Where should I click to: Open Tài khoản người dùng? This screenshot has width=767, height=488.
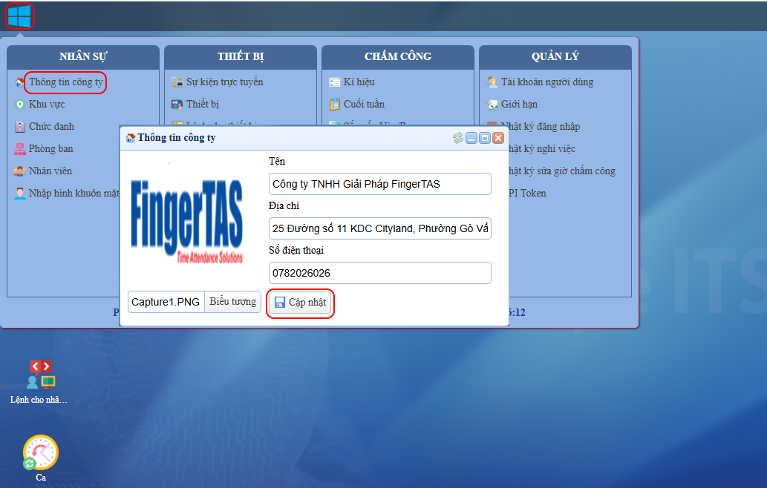click(546, 82)
